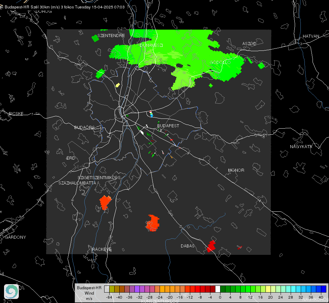The image size is (329, 303).
Task: Select the ÉRD town label
Action: (x=71, y=158)
